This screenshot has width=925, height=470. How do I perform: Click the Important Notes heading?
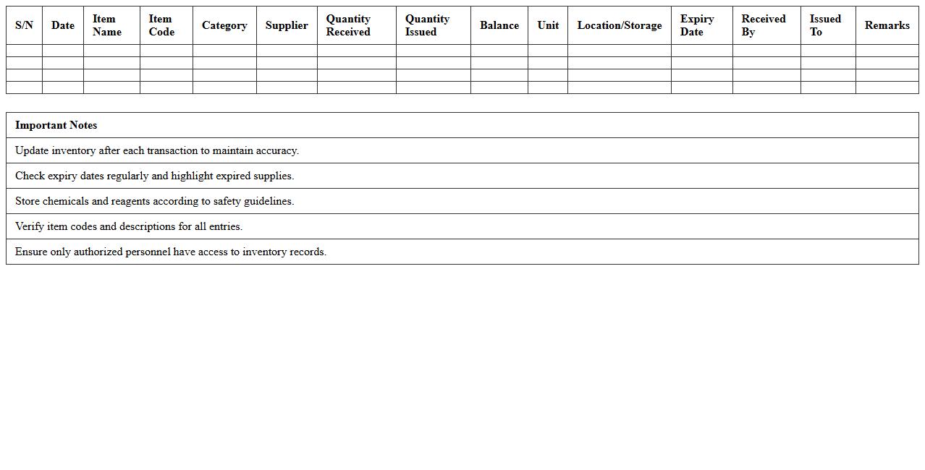(56, 125)
